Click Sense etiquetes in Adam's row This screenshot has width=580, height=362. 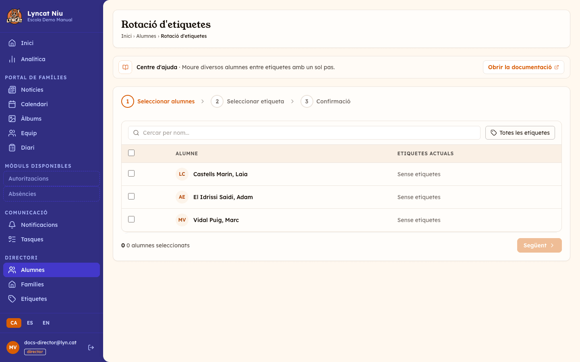click(419, 197)
